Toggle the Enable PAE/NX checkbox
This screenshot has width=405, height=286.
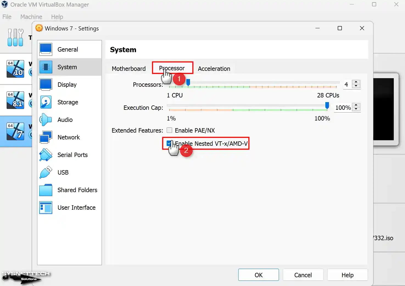coord(169,130)
